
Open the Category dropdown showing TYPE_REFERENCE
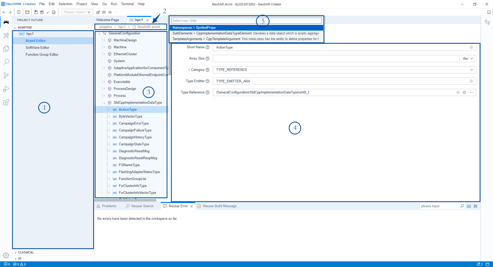[x=344, y=70]
